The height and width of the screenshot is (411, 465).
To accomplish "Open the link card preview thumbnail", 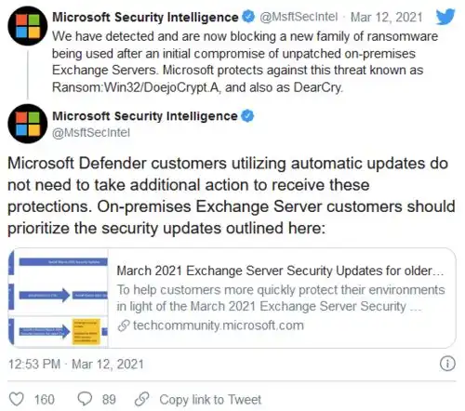I will click(x=58, y=298).
